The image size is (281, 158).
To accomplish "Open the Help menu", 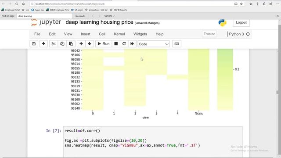I will [159, 34].
